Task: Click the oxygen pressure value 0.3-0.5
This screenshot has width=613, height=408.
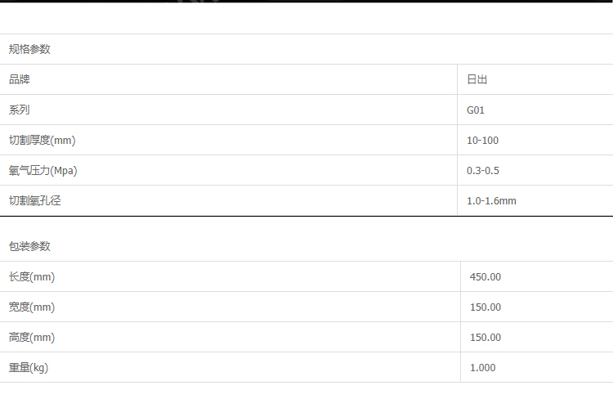Action: pyautogui.click(x=482, y=170)
